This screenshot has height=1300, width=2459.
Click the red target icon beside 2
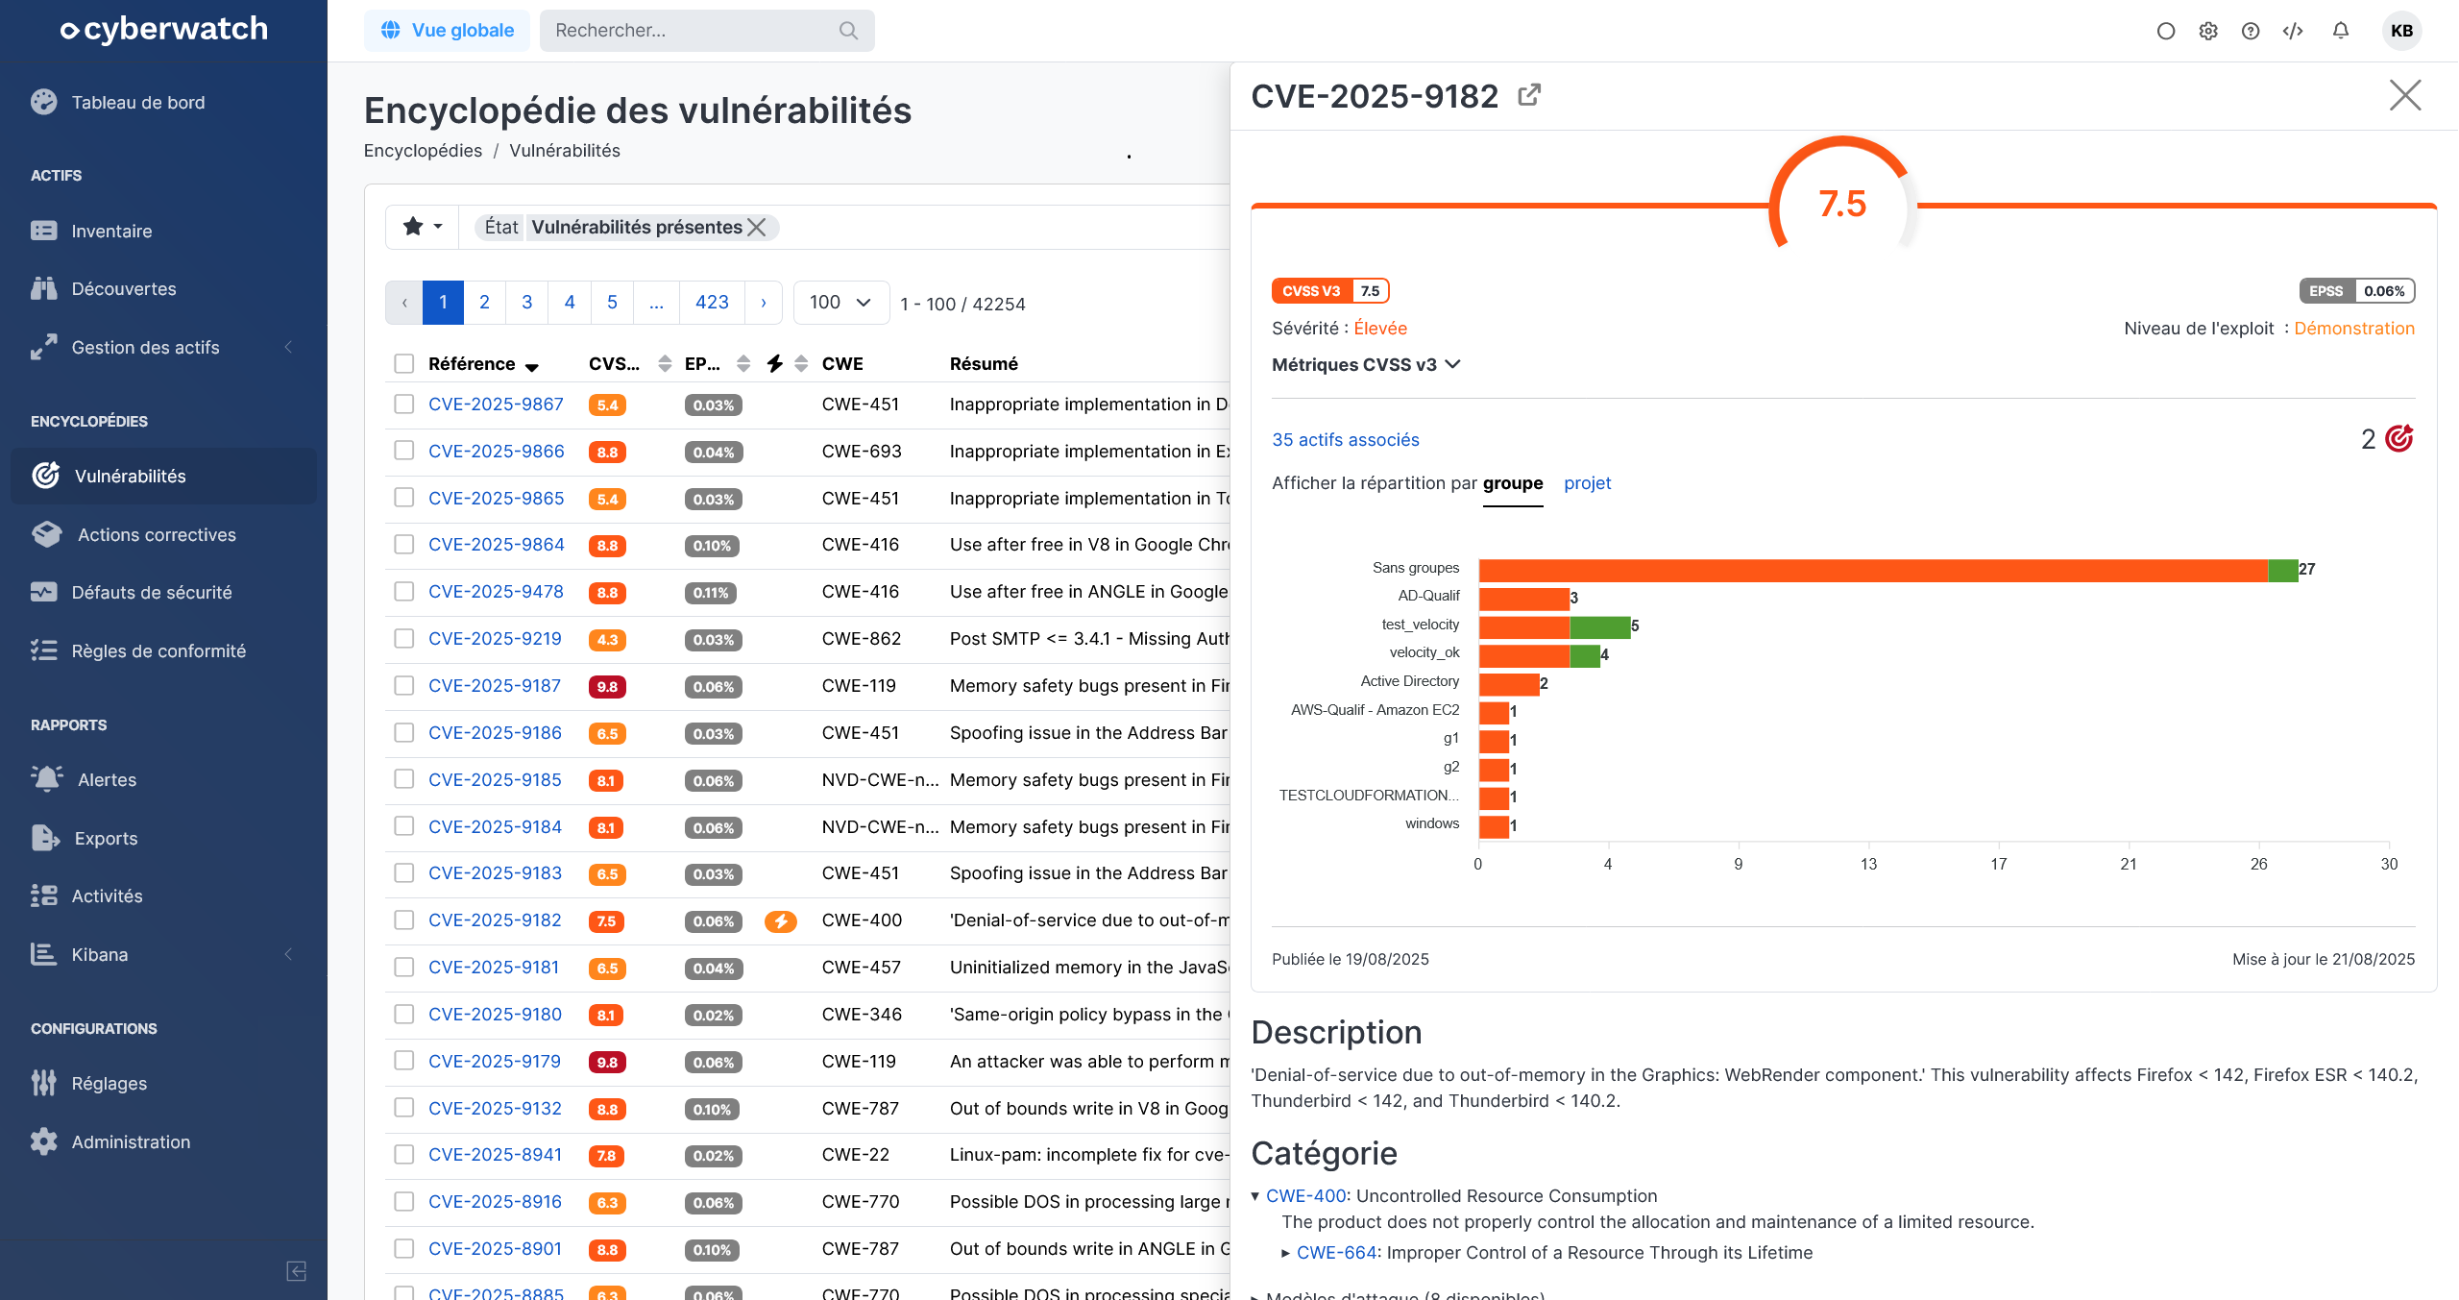(x=2399, y=439)
